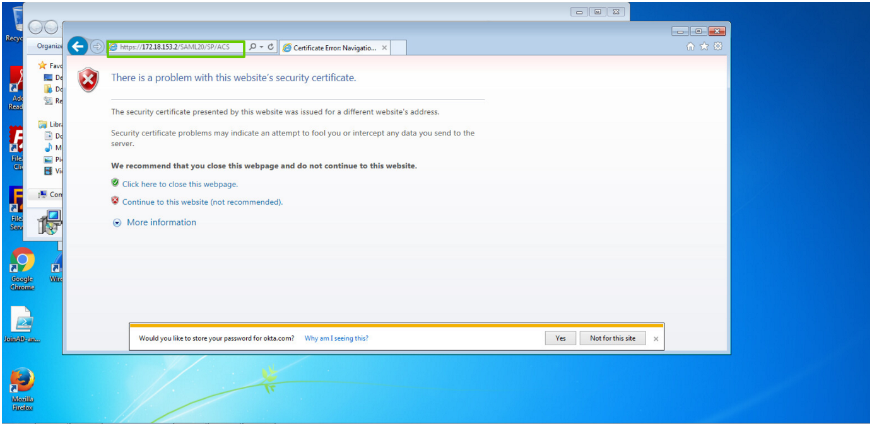
Task: Open the Organize menu in the Explorer window
Action: click(x=49, y=45)
